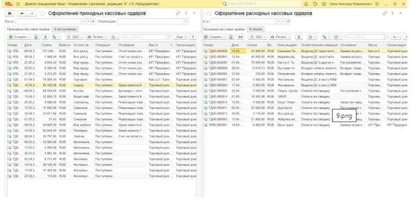412x201 pixels.
Task: Switch to Приходные кассовые ордера tab
Action: 28,29
